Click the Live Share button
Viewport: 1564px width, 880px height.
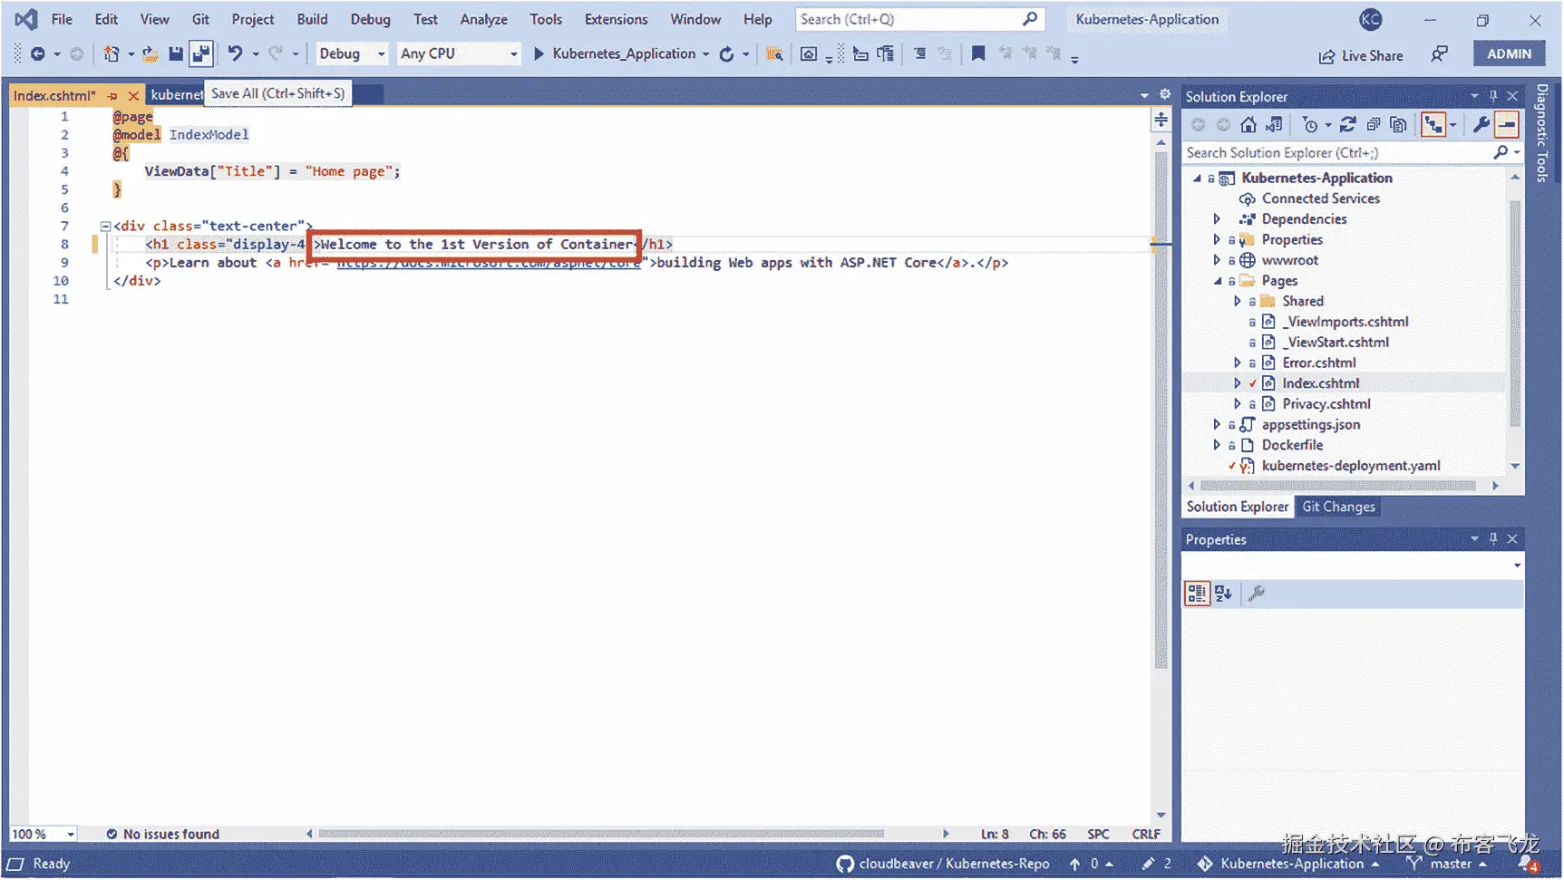pyautogui.click(x=1360, y=55)
